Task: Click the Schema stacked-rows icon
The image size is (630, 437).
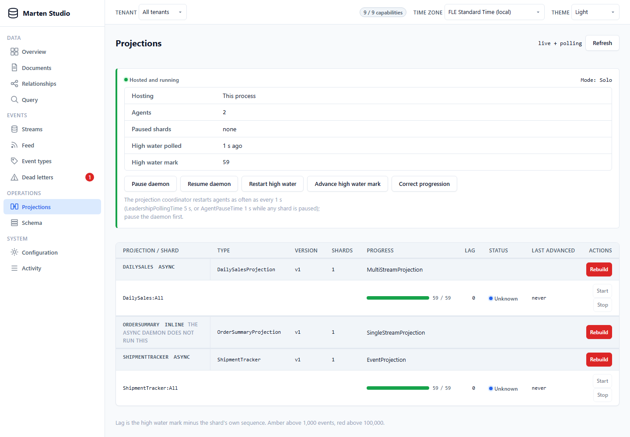Action: tap(14, 223)
